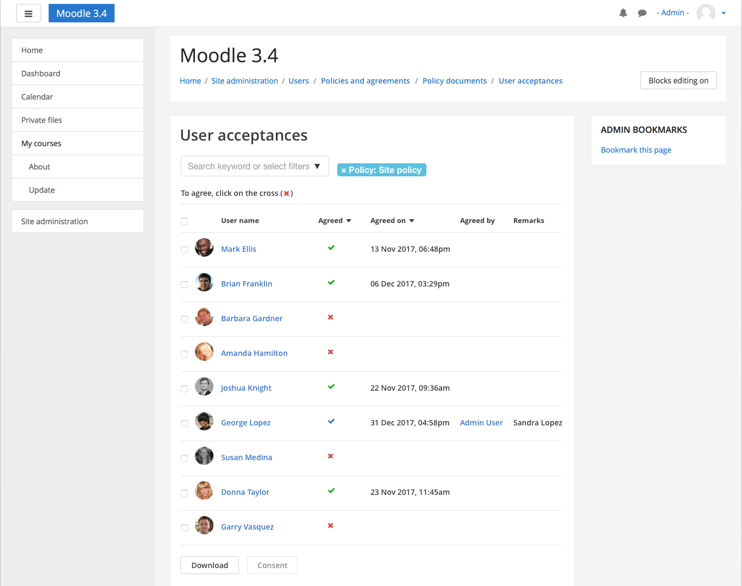The height and width of the screenshot is (586, 742).
Task: Select the checkbox for Mark Ellis
Action: [185, 250]
